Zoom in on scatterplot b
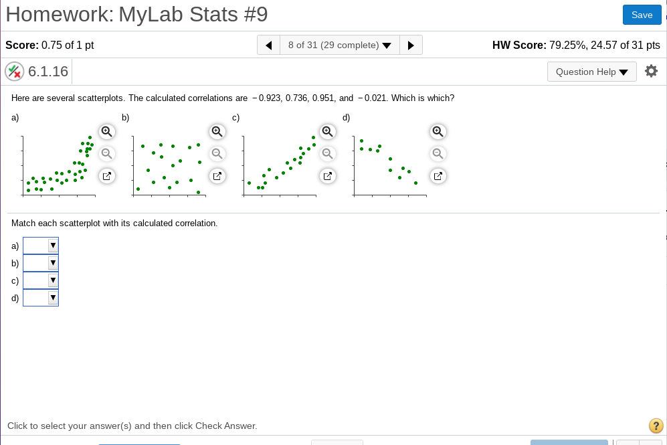 217,131
